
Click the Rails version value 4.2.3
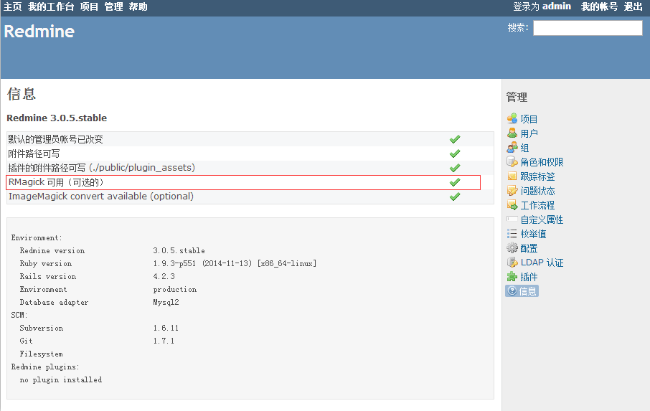164,276
